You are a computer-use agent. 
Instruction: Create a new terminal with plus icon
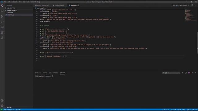click(182, 73)
